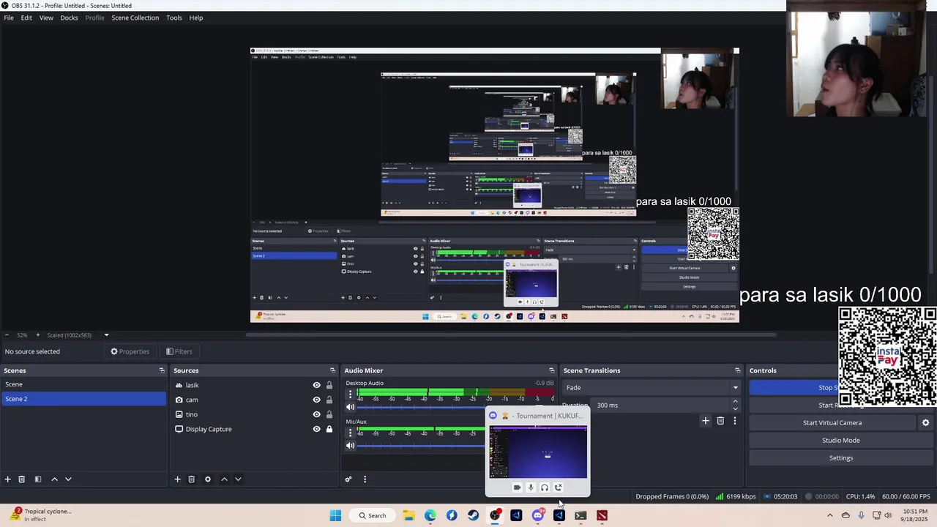Open the View menu
This screenshot has width=937, height=527.
pyautogui.click(x=46, y=18)
